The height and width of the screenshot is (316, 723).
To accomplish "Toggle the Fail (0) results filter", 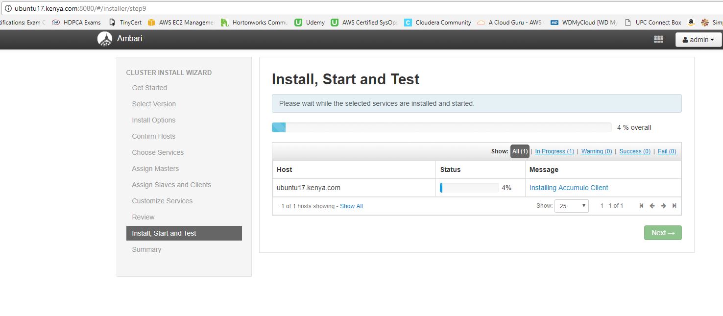I will pyautogui.click(x=666, y=151).
